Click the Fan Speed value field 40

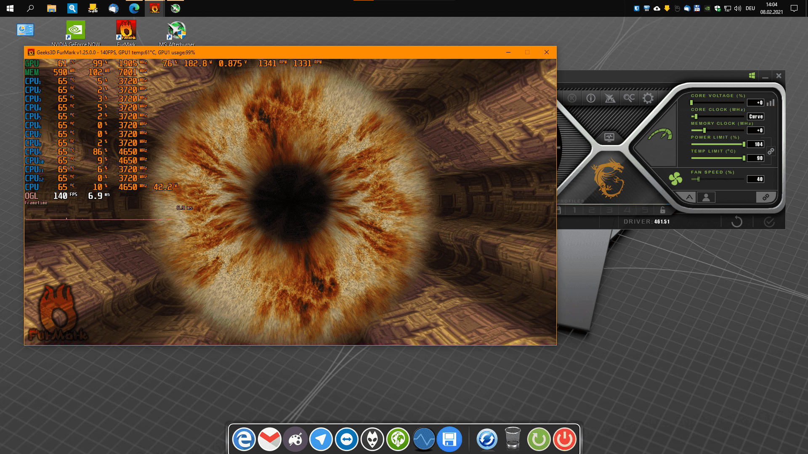pos(756,179)
